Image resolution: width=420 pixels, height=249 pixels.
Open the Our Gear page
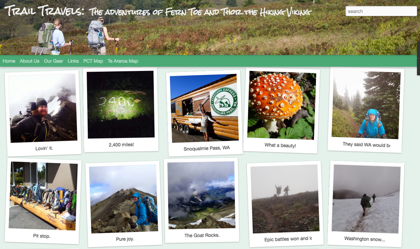click(53, 61)
